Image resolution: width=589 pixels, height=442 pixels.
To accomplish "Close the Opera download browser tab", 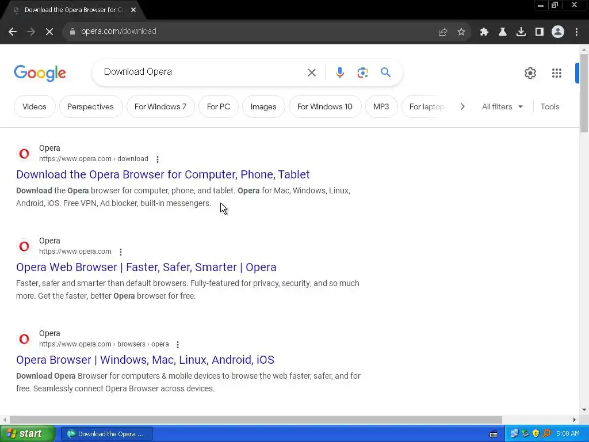I will [x=133, y=10].
